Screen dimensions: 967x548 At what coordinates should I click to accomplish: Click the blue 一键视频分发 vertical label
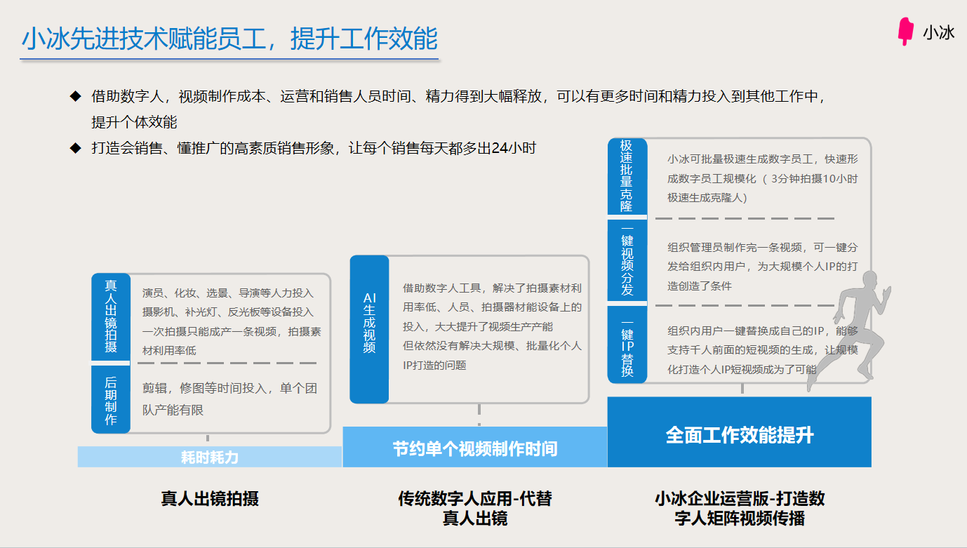tap(627, 259)
